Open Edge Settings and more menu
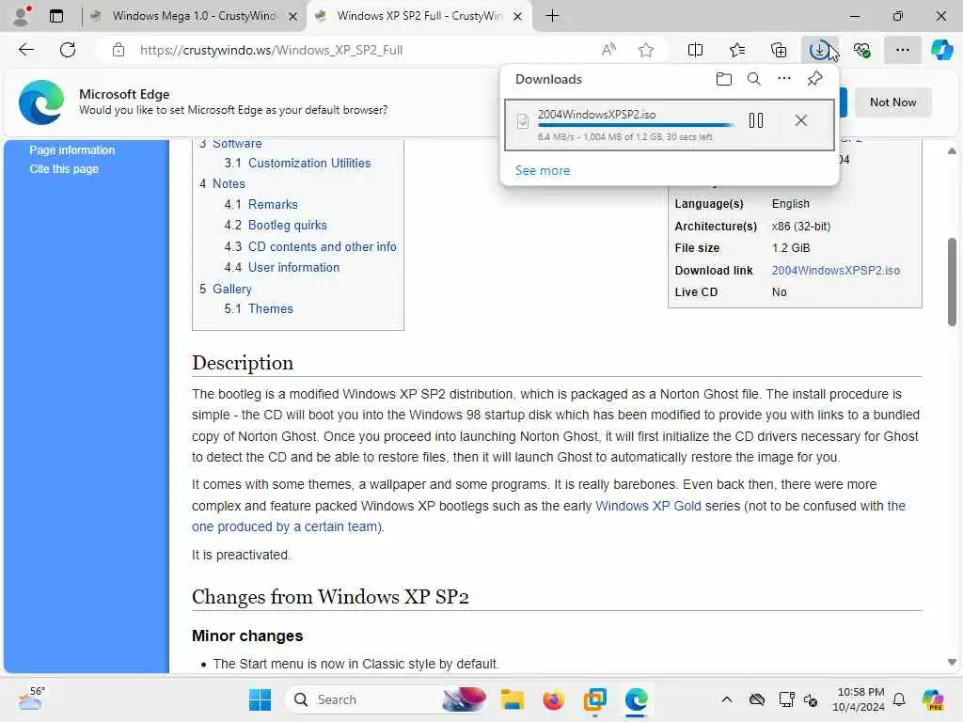This screenshot has height=722, width=963. pyautogui.click(x=902, y=50)
